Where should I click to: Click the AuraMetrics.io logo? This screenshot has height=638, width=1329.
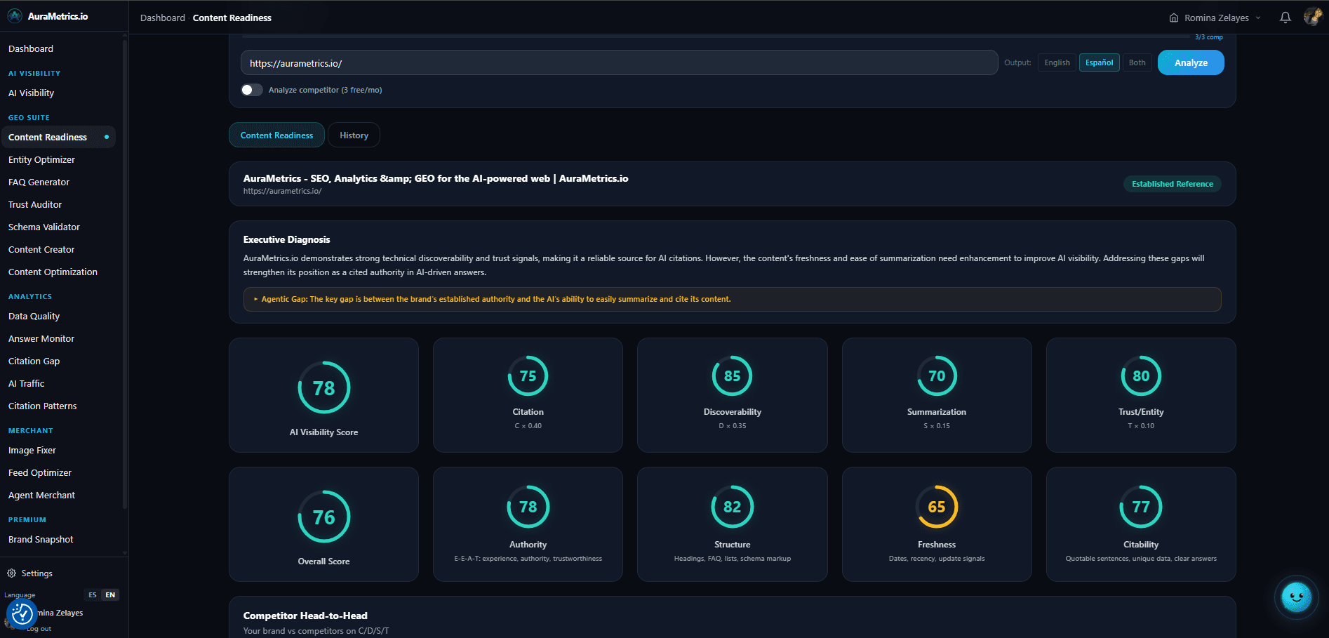[x=48, y=15]
